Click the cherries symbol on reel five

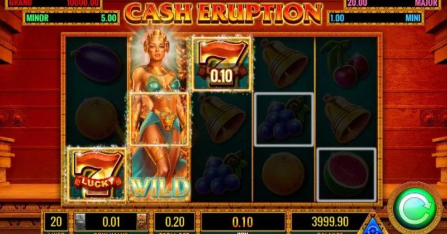tap(346, 64)
